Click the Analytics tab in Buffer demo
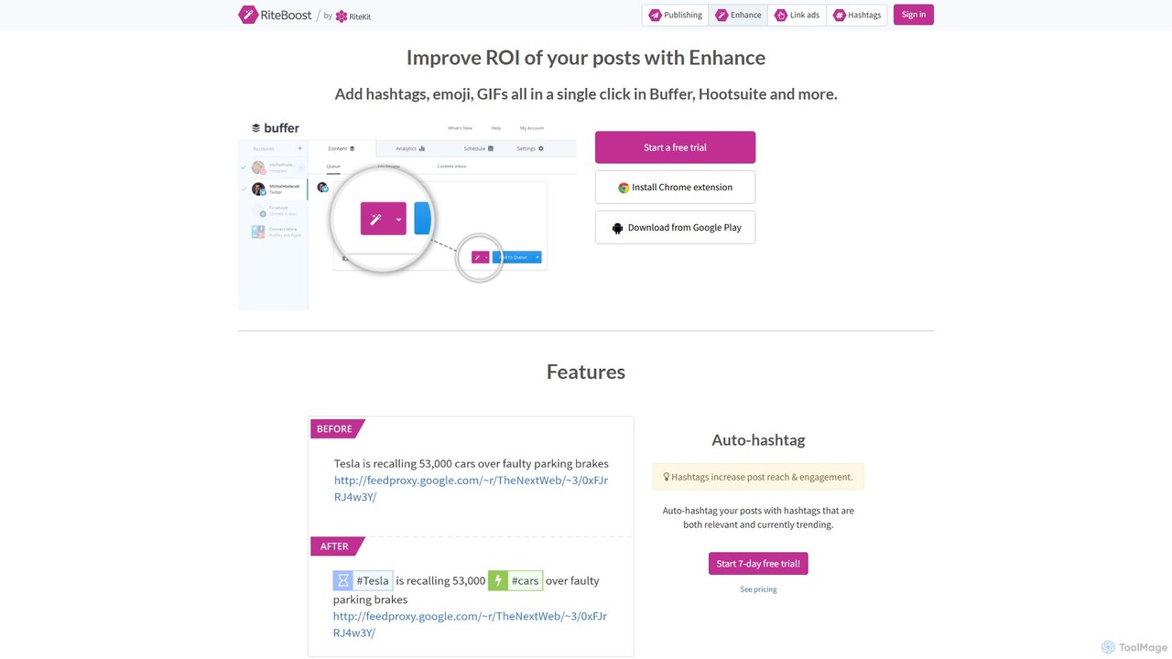This screenshot has height=659, width=1172. (x=410, y=148)
